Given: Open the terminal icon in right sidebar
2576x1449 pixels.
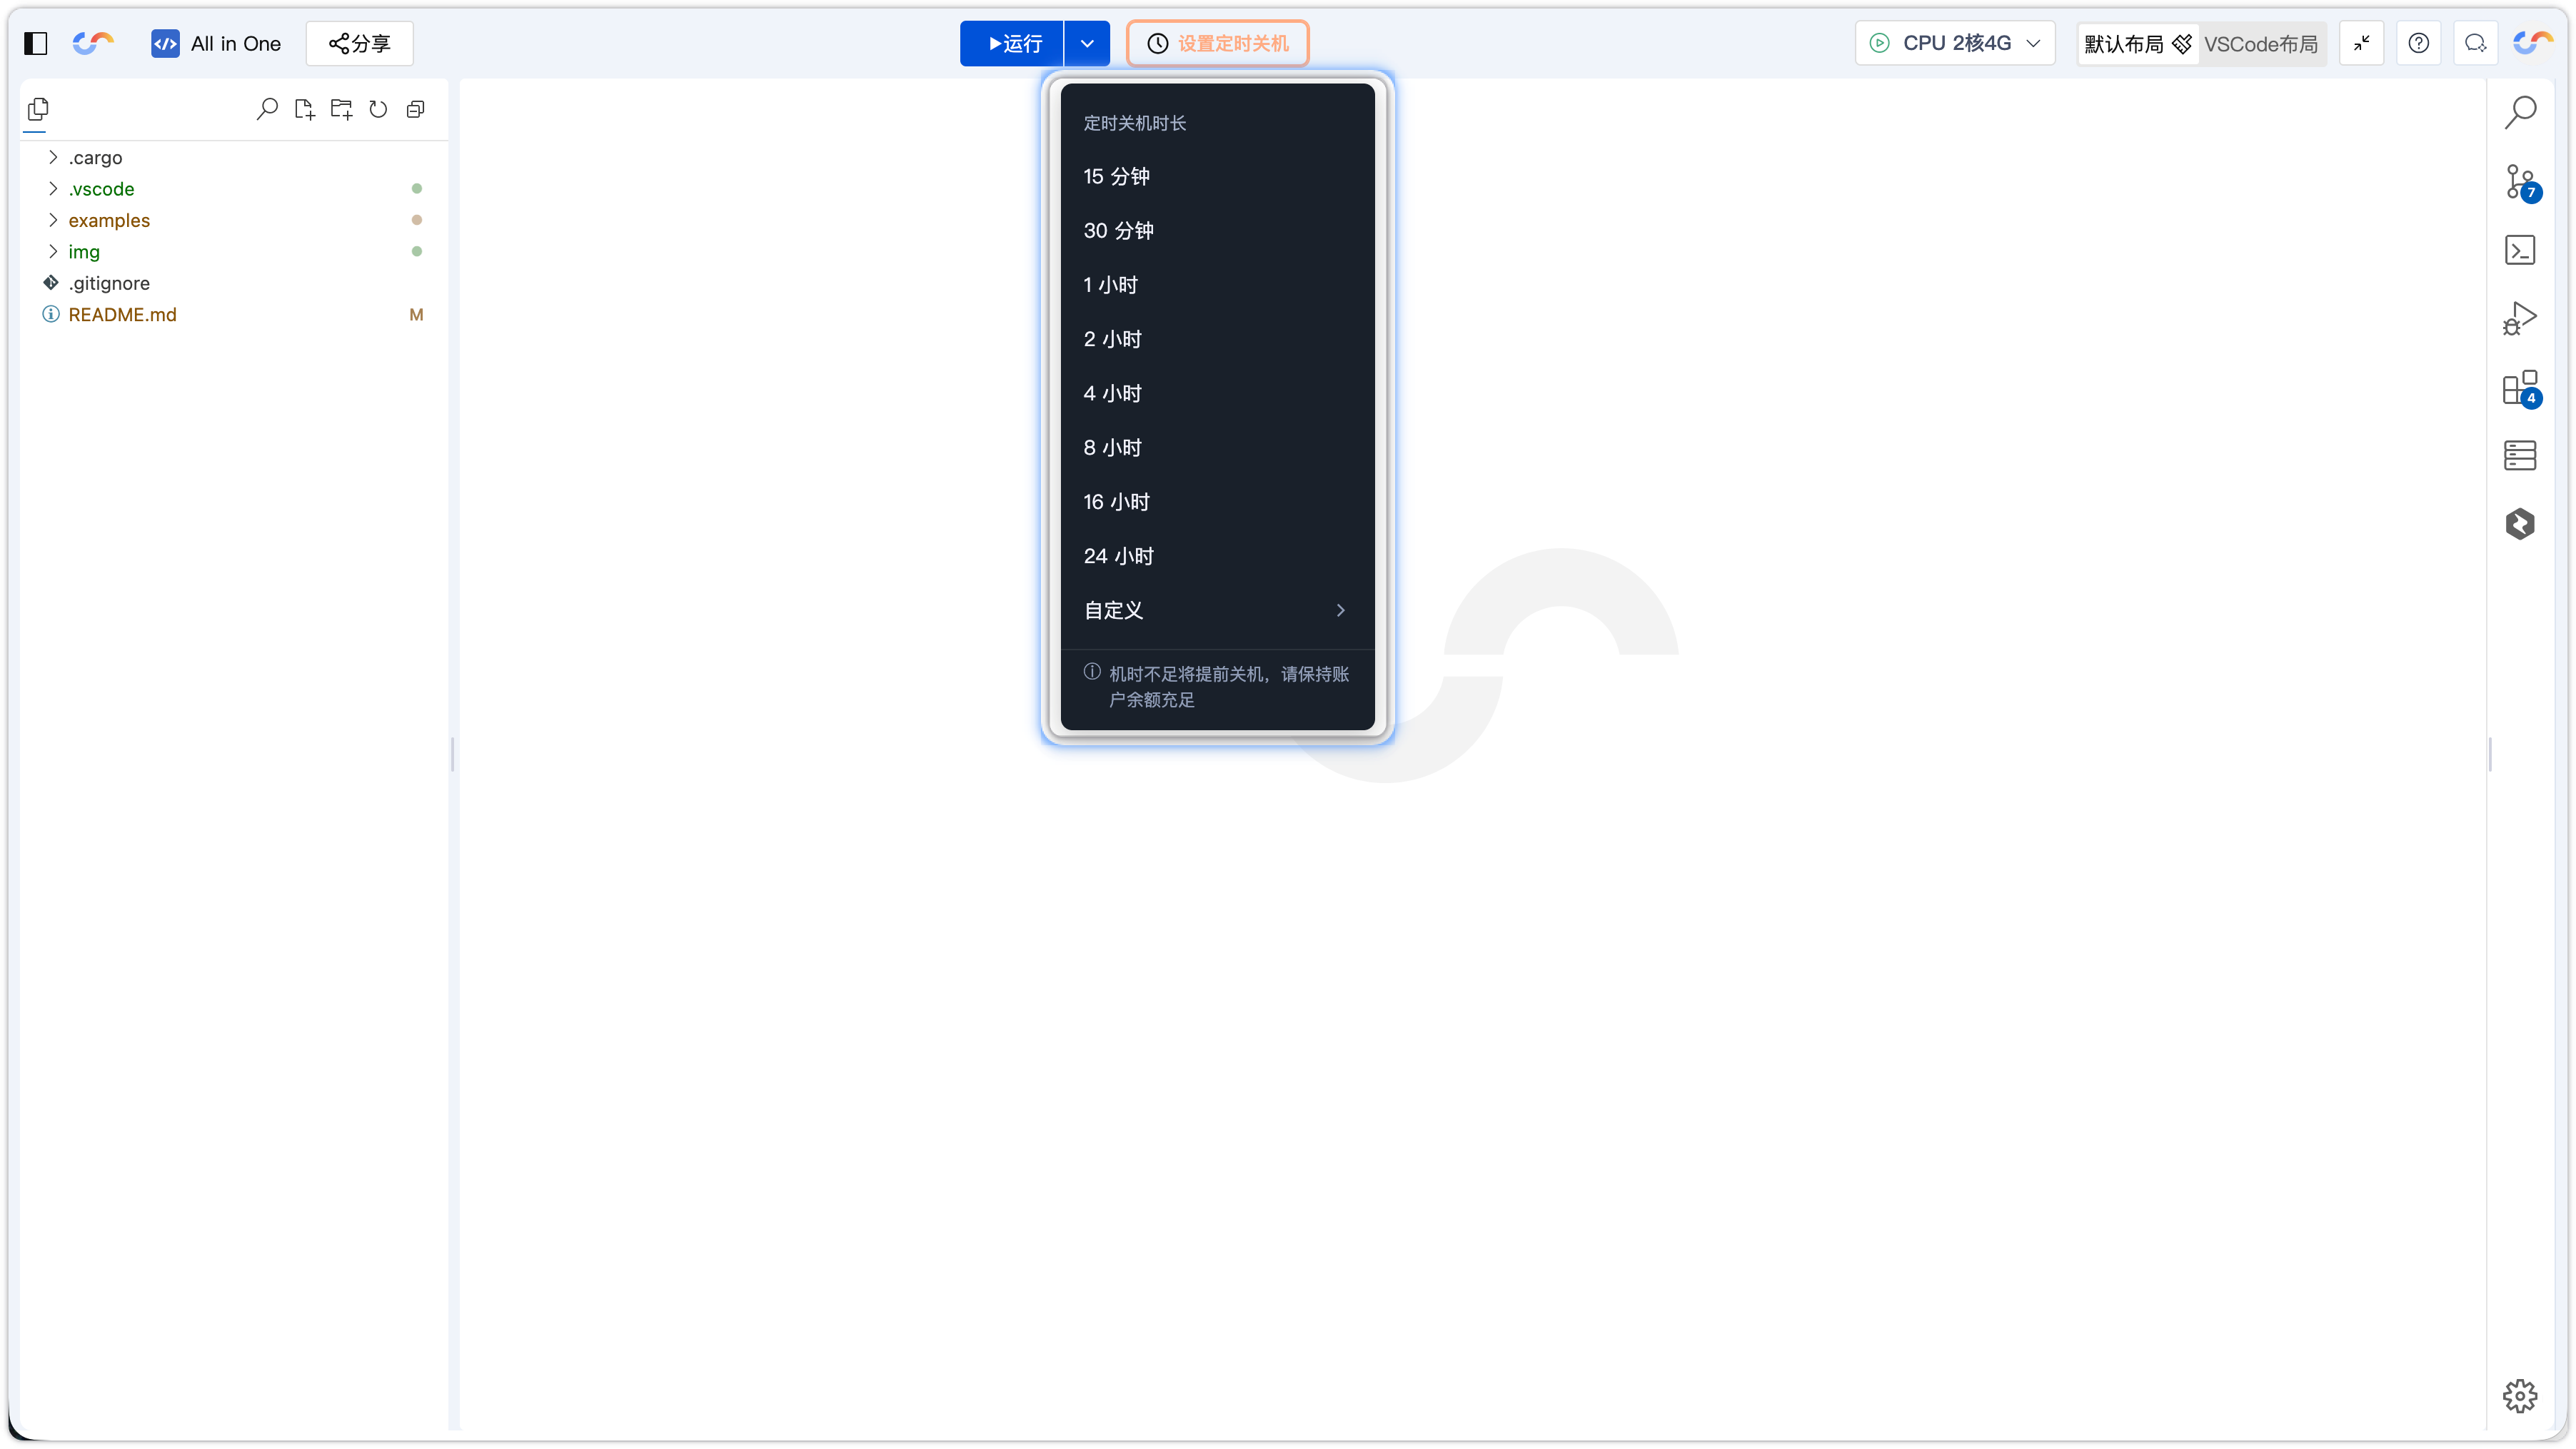Looking at the screenshot, I should [x=2520, y=250].
